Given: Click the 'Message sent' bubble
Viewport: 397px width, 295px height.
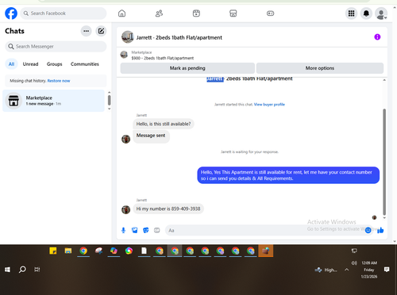Looking at the screenshot, I should pos(151,136).
